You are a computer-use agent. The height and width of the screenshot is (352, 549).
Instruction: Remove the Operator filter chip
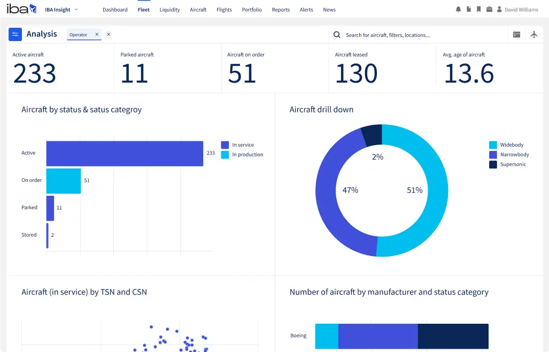coord(97,34)
